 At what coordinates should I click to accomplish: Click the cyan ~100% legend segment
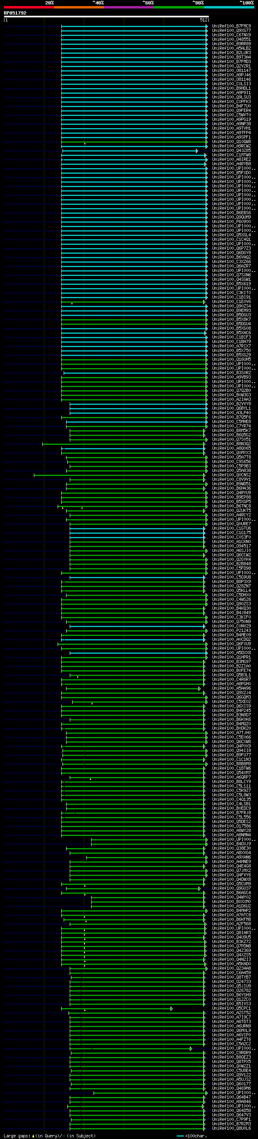[x=229, y=7]
